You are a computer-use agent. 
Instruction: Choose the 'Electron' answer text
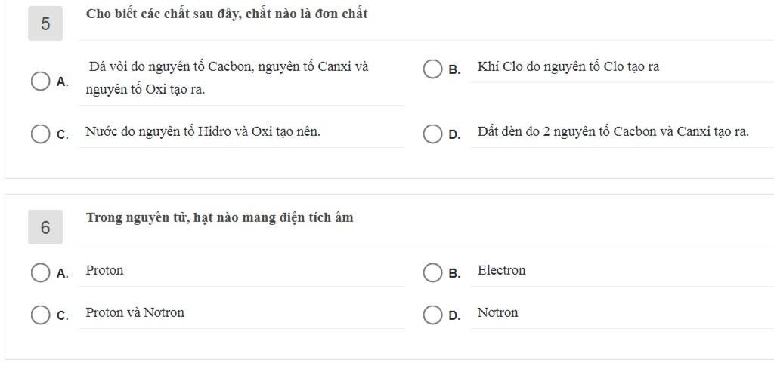pos(501,271)
